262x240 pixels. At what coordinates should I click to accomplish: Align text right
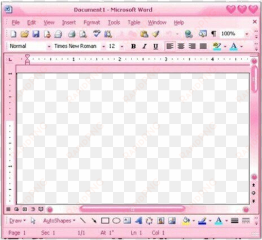(192, 46)
